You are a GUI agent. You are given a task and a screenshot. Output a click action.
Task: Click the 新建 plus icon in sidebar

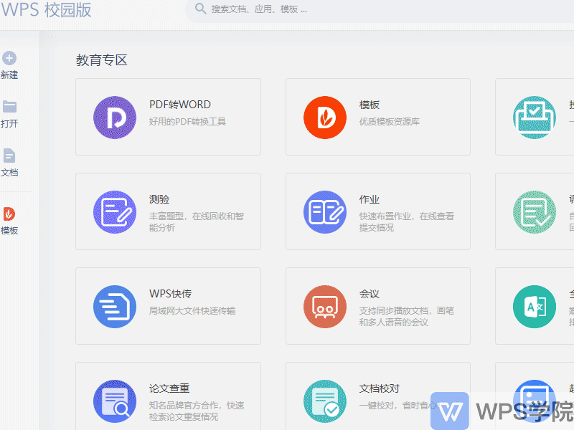9,58
